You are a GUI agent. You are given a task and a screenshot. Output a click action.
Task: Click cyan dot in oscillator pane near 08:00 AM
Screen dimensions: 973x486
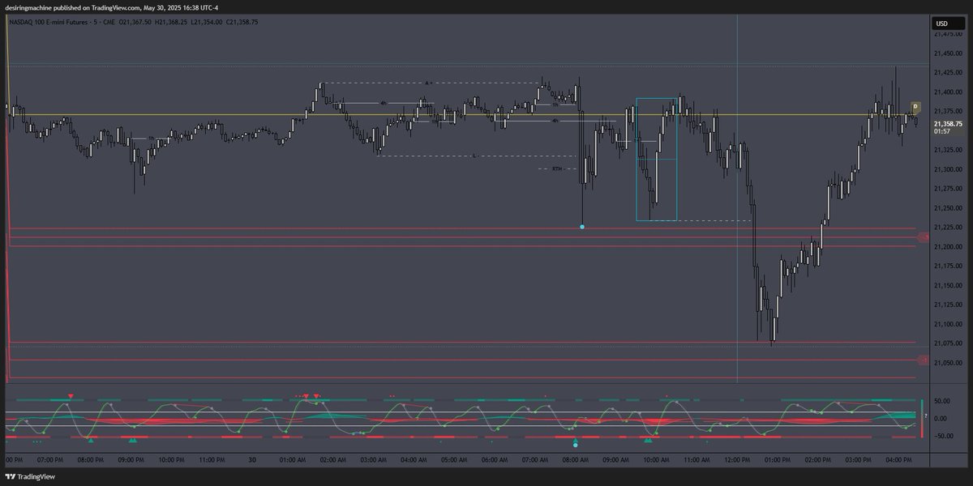575,445
